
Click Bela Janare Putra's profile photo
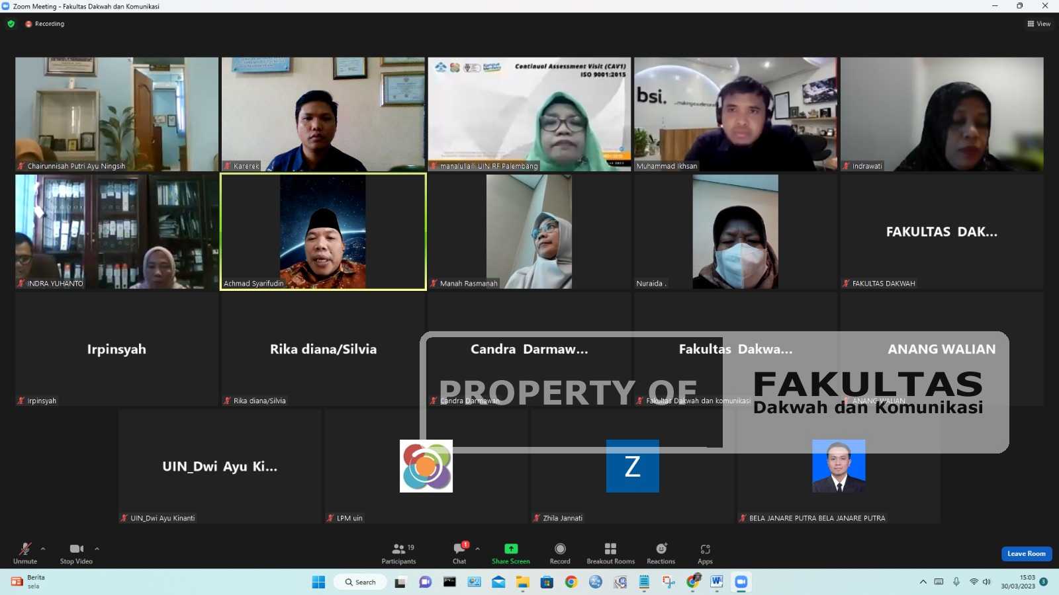tap(839, 466)
